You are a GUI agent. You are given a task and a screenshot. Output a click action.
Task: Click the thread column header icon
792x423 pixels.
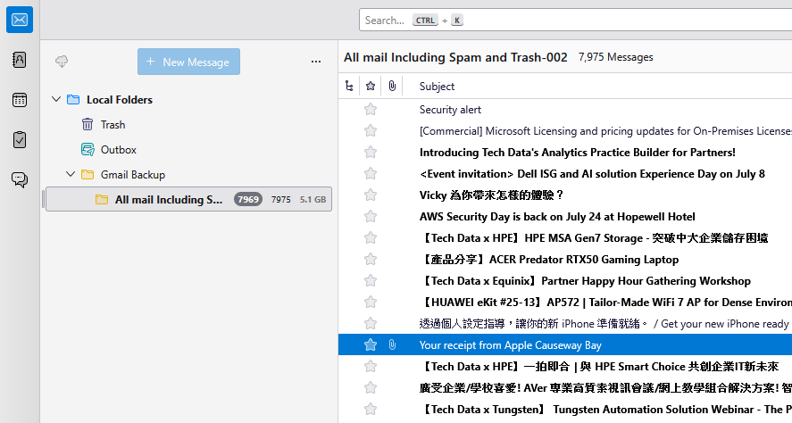(349, 86)
